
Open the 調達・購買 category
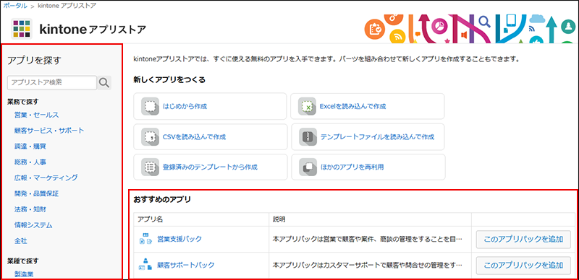click(30, 146)
